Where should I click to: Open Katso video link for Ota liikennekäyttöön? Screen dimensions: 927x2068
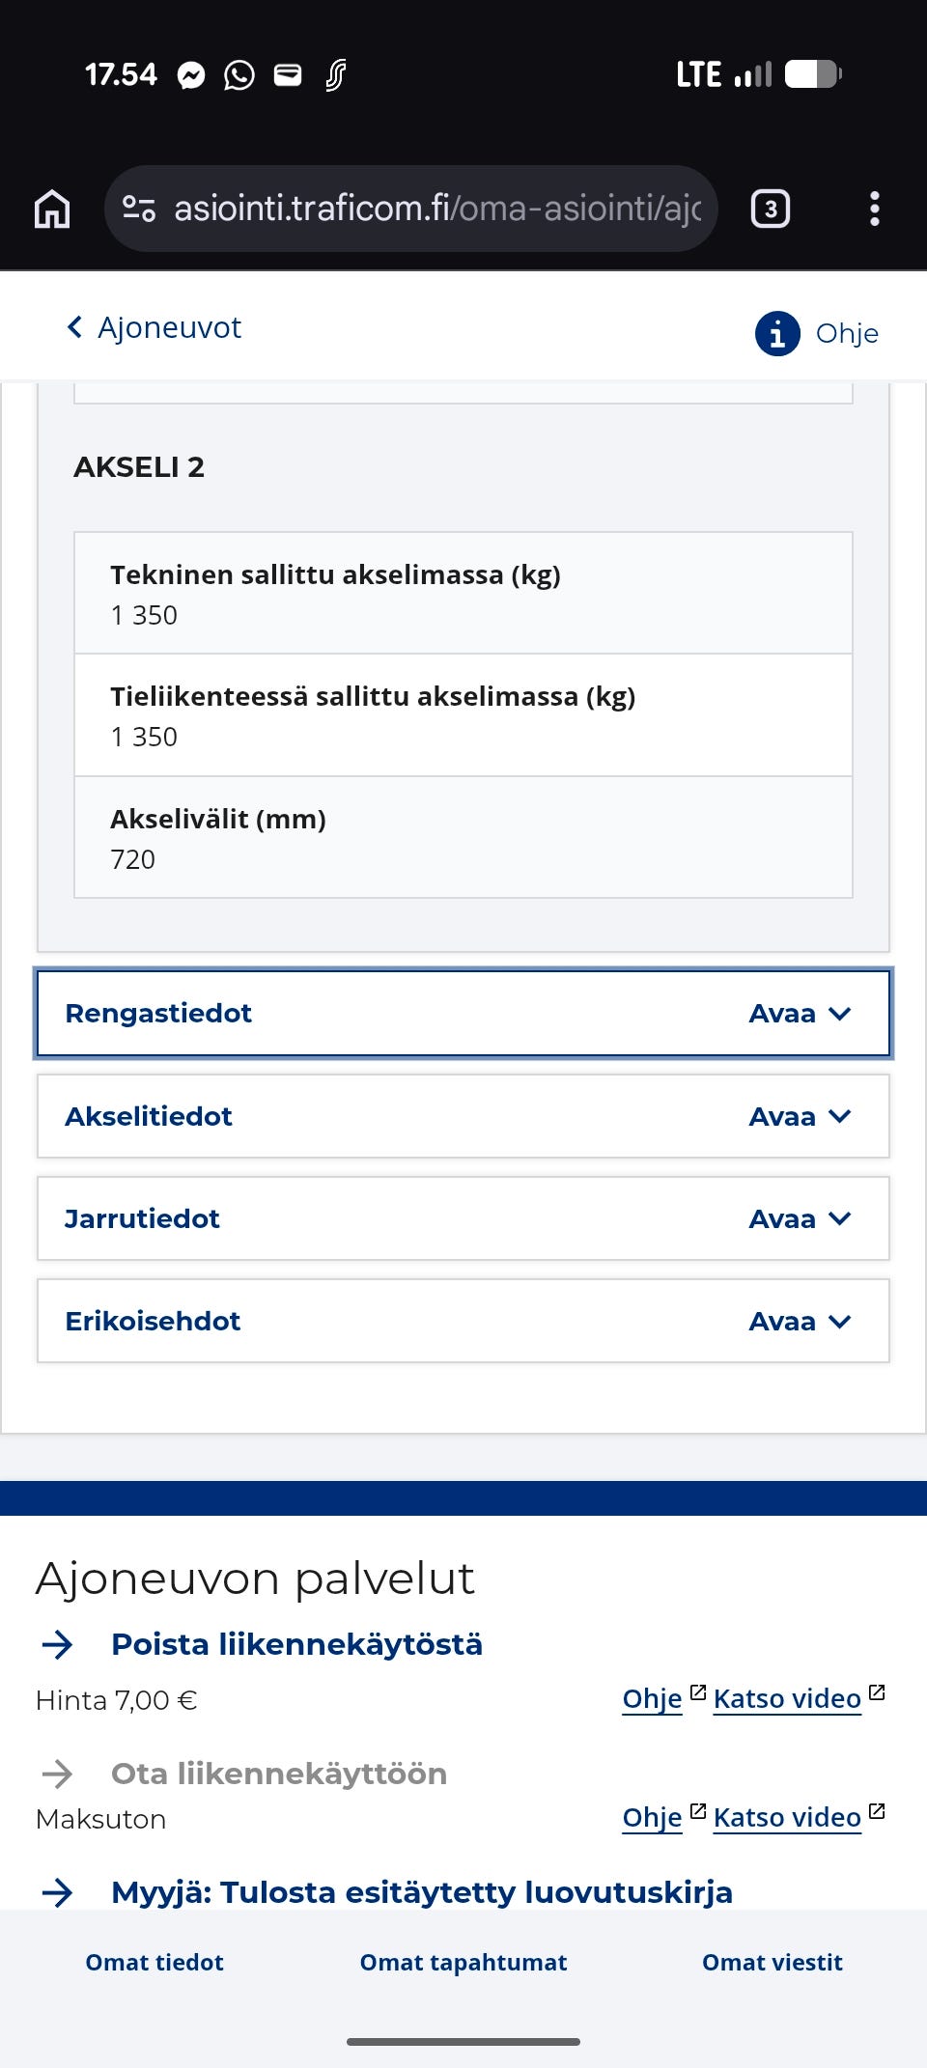(x=787, y=1818)
